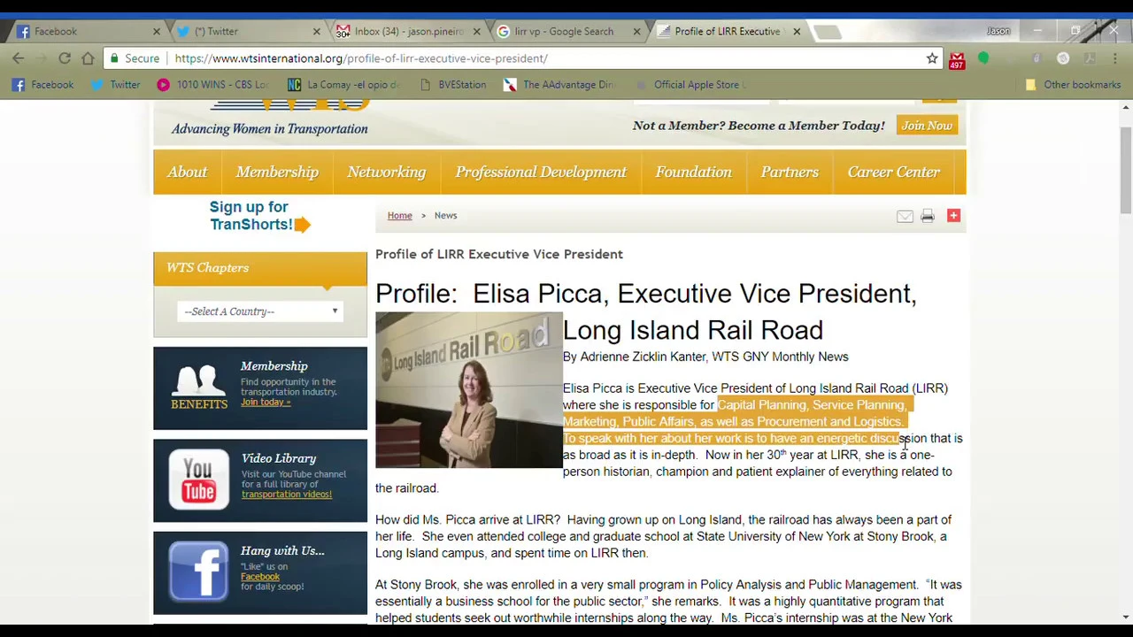Screen dimensions: 1133x637
Task: Open the BVEStation bookmark
Action: 452,85
